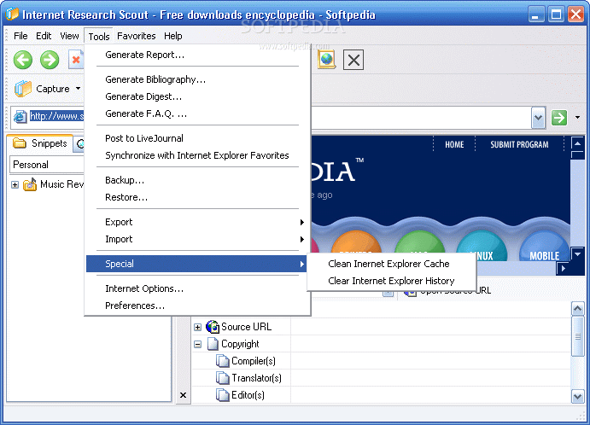
Task: Open the Capture dropdown arrow
Action: [x=78, y=89]
